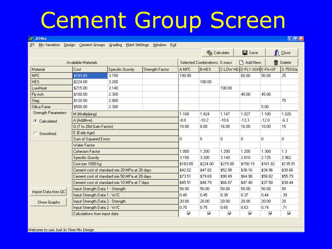Click the trash can Delete icon
The height and width of the screenshot is (249, 332).
click(x=276, y=63)
